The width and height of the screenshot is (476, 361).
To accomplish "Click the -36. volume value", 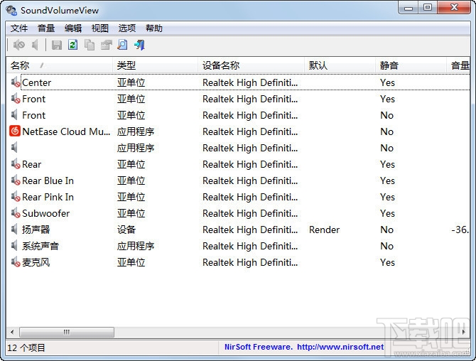I will [x=460, y=230].
